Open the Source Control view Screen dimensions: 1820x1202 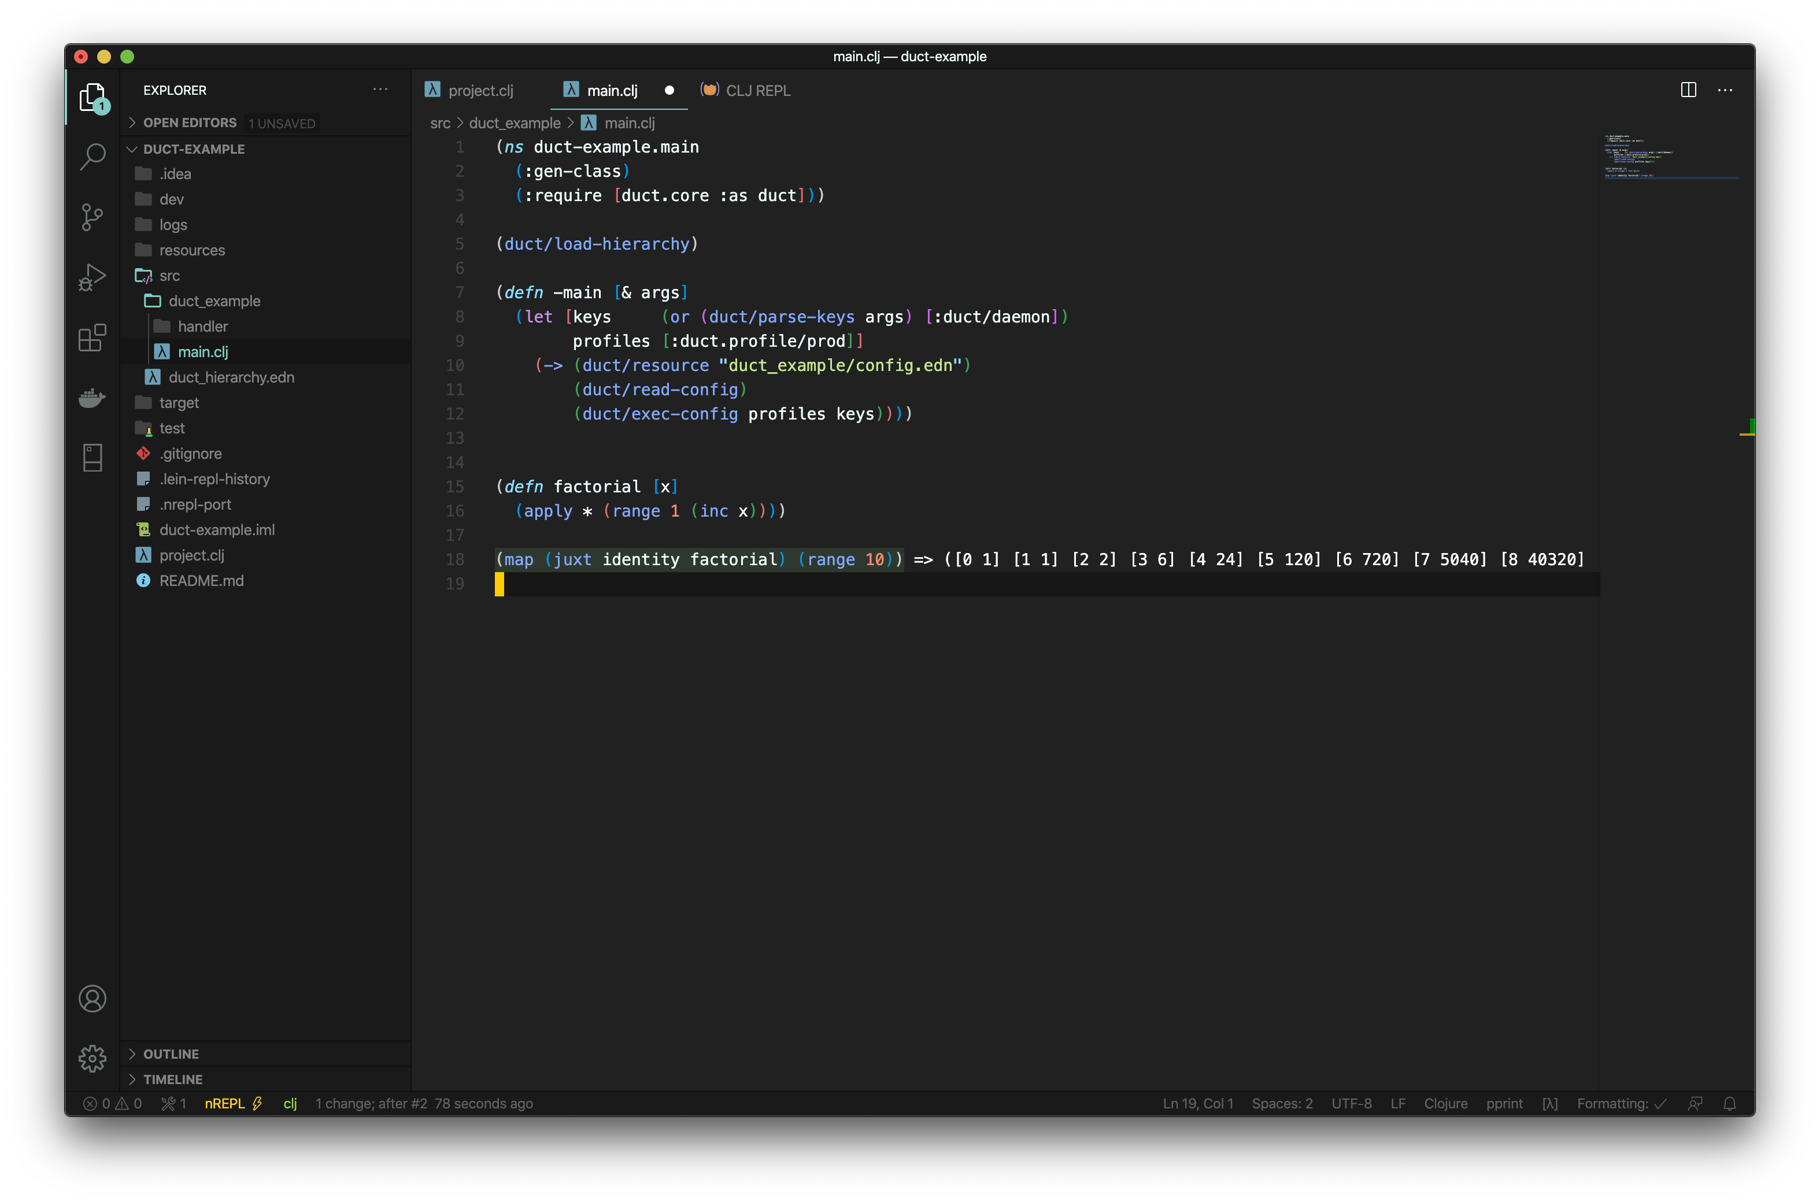pyautogui.click(x=92, y=217)
